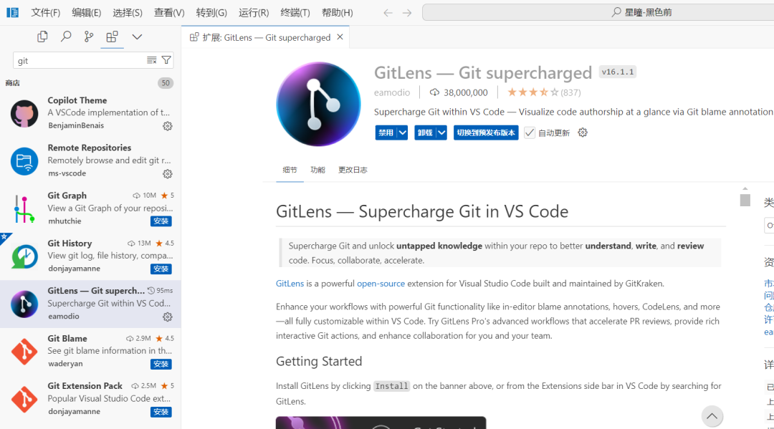Open the 功能 tab
The image size is (774, 429).
(318, 170)
